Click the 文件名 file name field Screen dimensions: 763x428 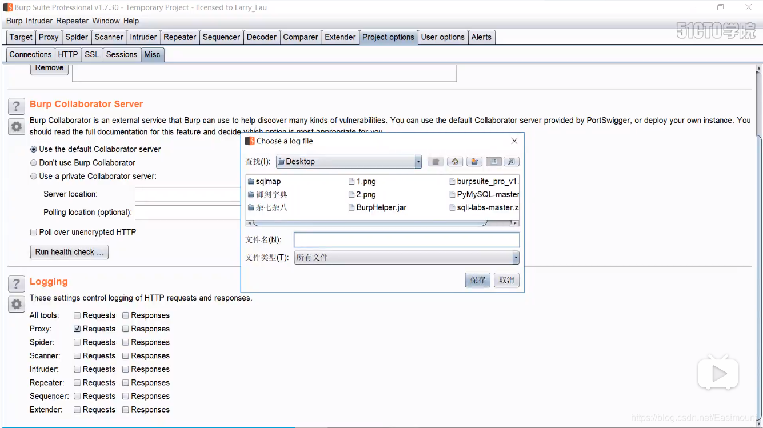[x=406, y=240]
